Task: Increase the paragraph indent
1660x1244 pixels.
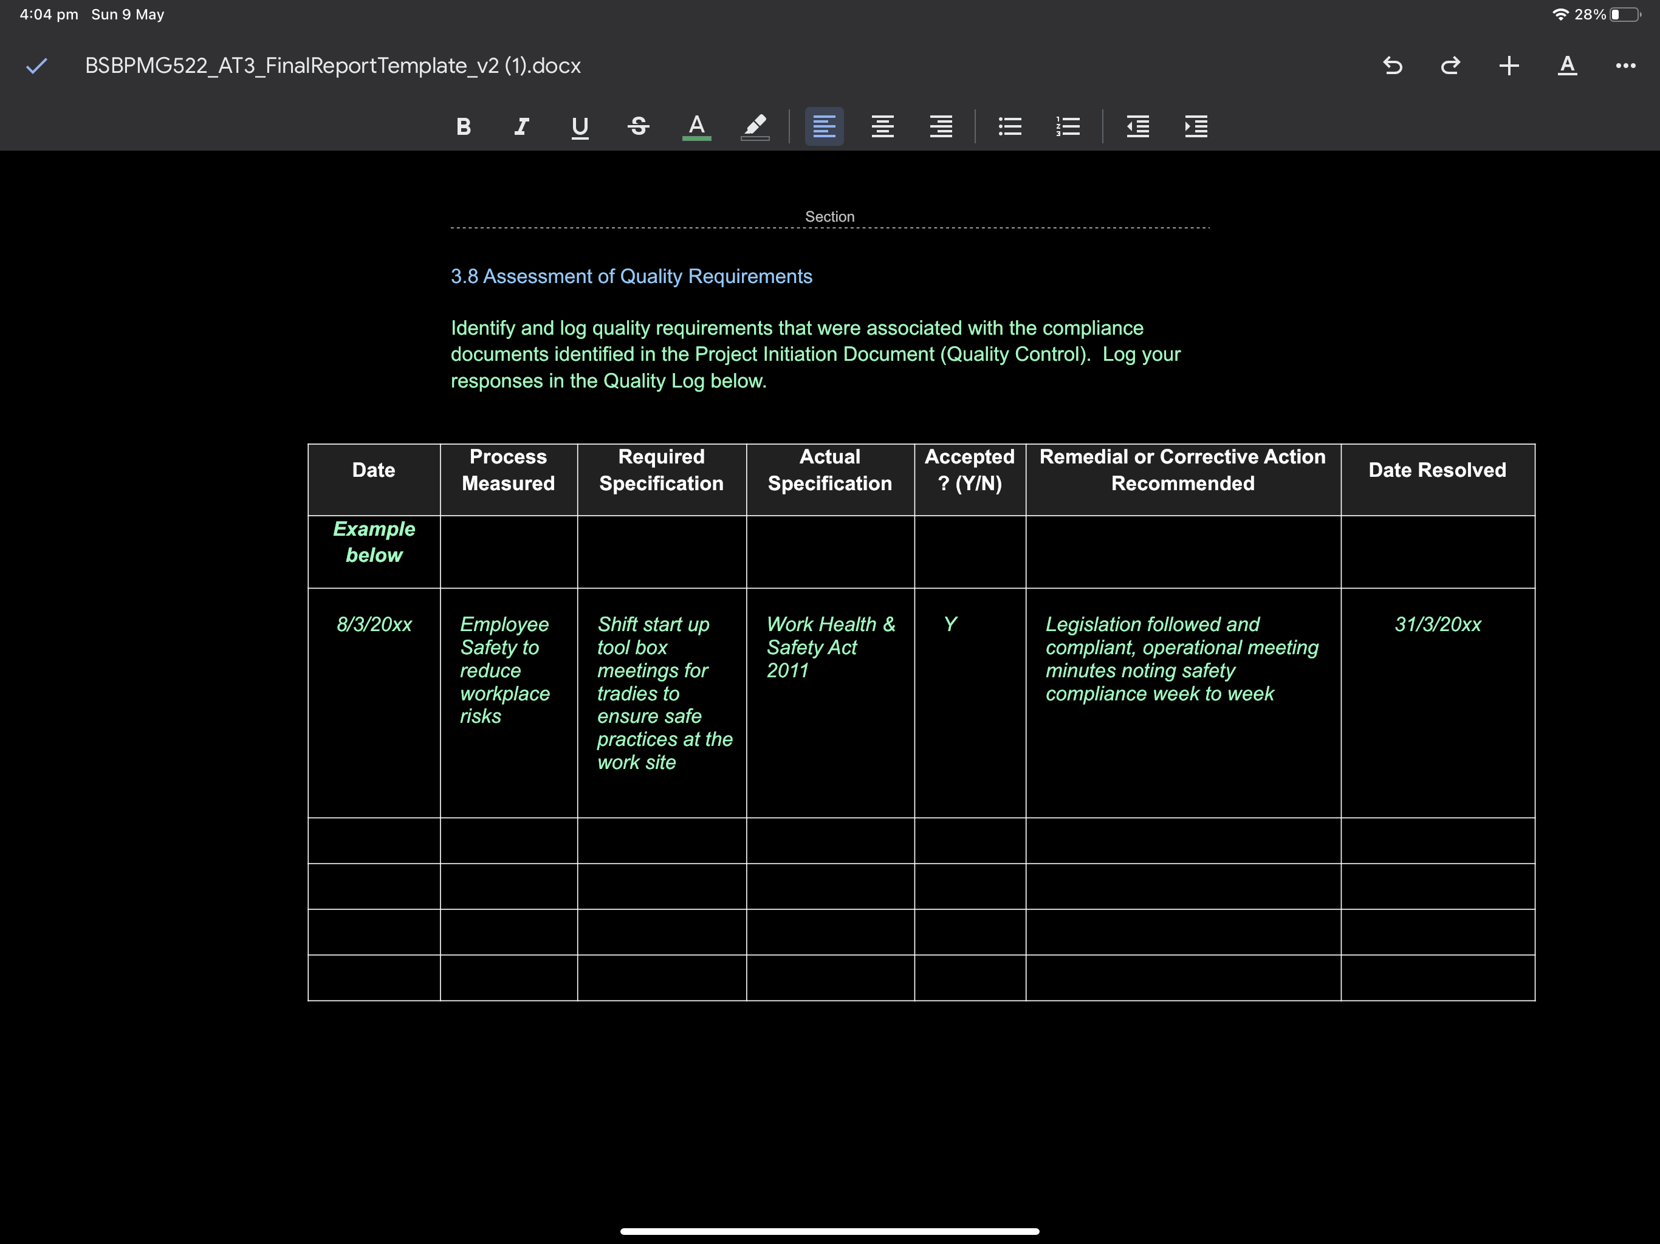Action: point(1196,126)
